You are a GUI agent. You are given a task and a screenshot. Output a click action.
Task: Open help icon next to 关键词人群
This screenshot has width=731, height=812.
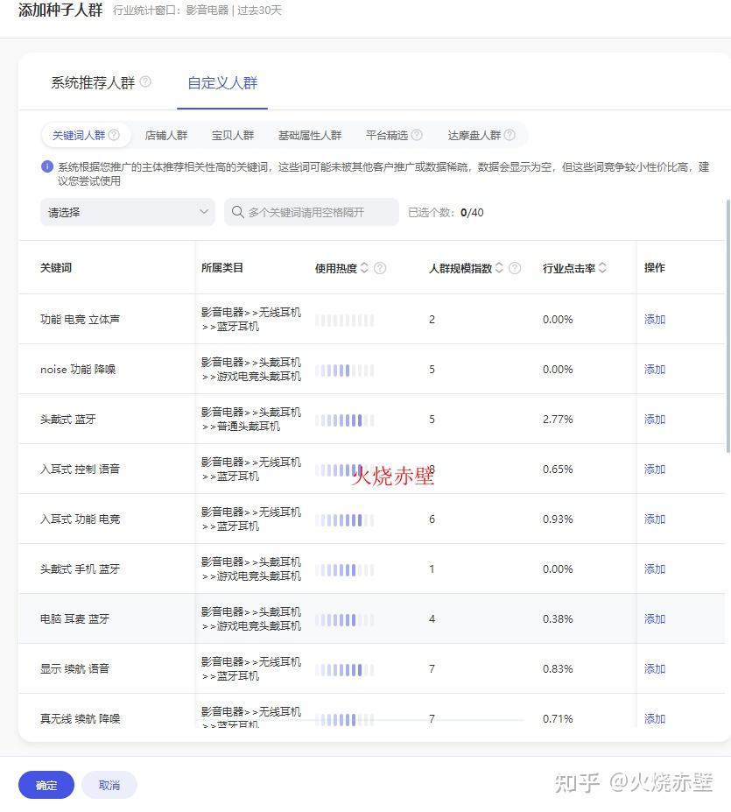coord(114,135)
